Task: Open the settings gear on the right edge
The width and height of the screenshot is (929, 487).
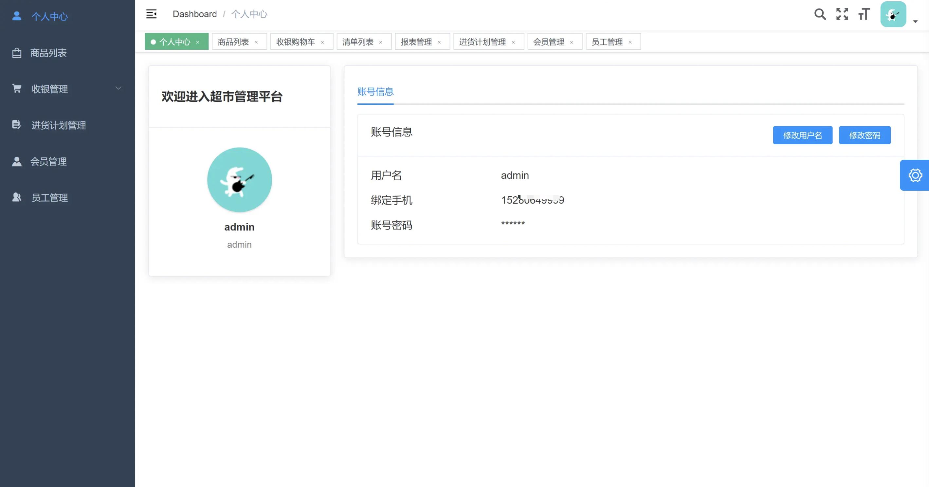Action: click(916, 175)
